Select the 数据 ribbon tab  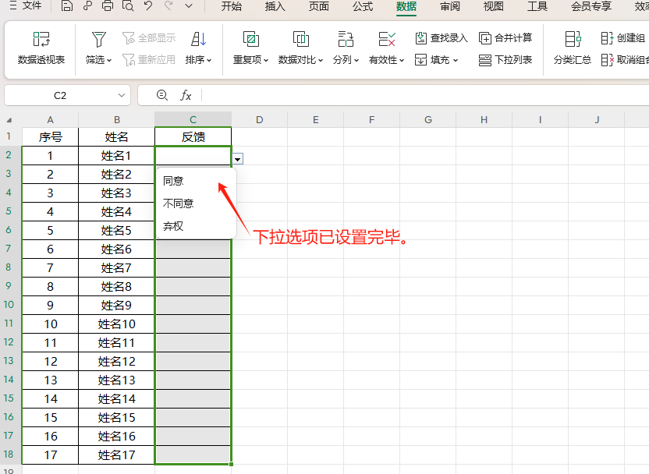tap(406, 6)
